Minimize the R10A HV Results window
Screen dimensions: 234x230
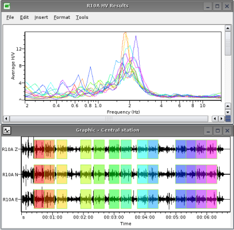pyautogui.click(x=208, y=6)
